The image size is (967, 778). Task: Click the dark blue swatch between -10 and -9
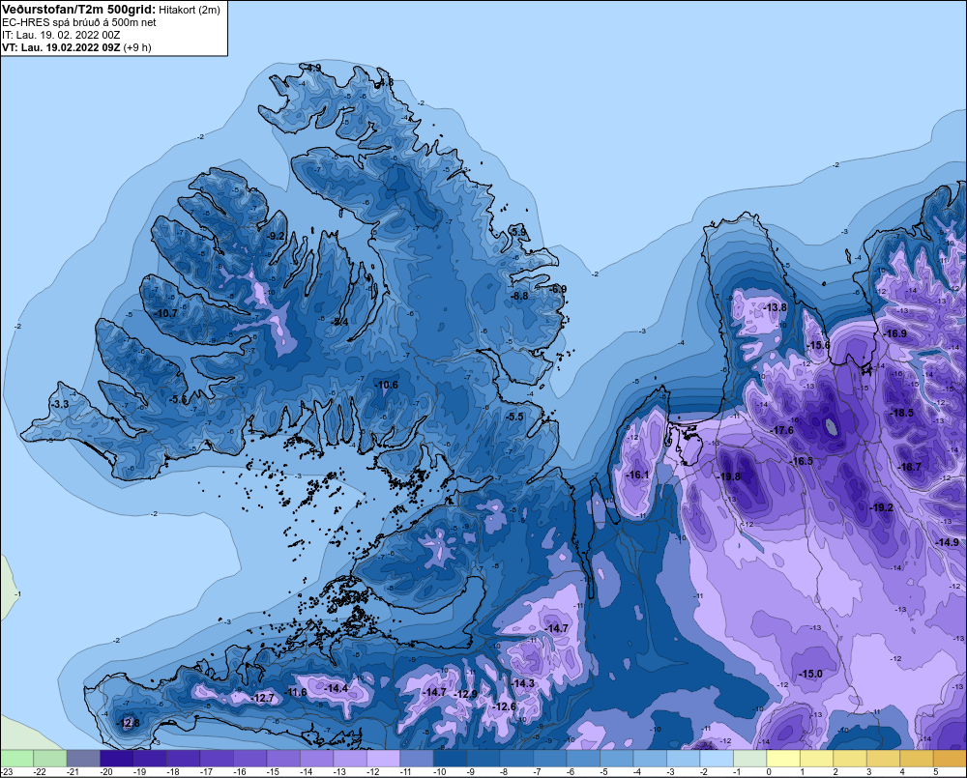pos(450,758)
